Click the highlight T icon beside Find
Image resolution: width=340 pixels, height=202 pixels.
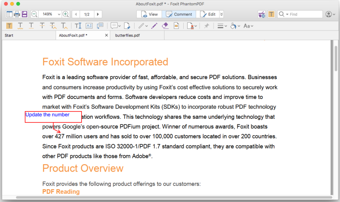point(271,14)
